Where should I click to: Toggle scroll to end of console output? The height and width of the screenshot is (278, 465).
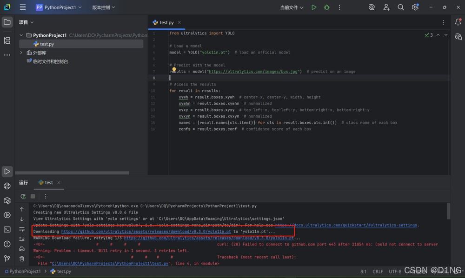22,239
